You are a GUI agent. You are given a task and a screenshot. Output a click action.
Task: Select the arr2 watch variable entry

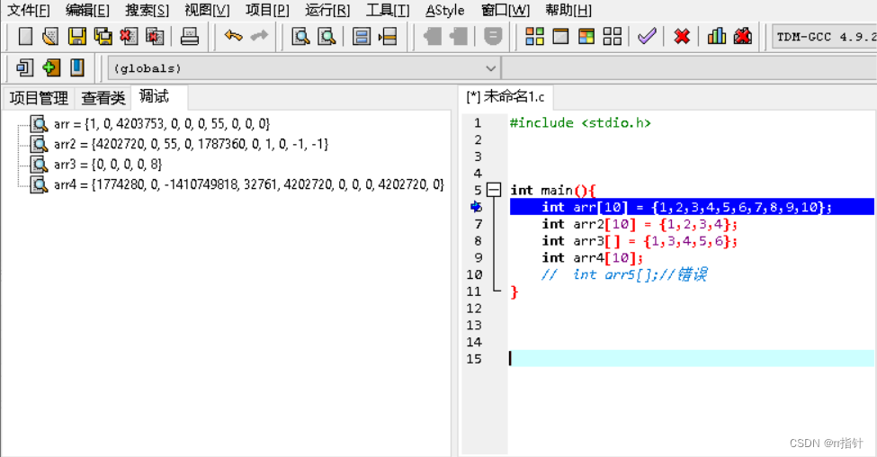click(191, 144)
